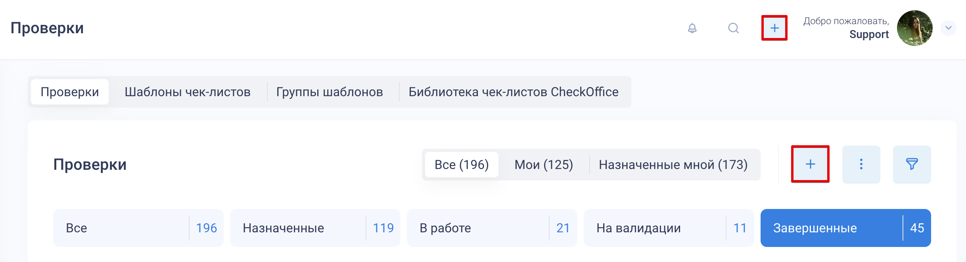
Task: Open the filter funnel options
Action: [x=912, y=164]
